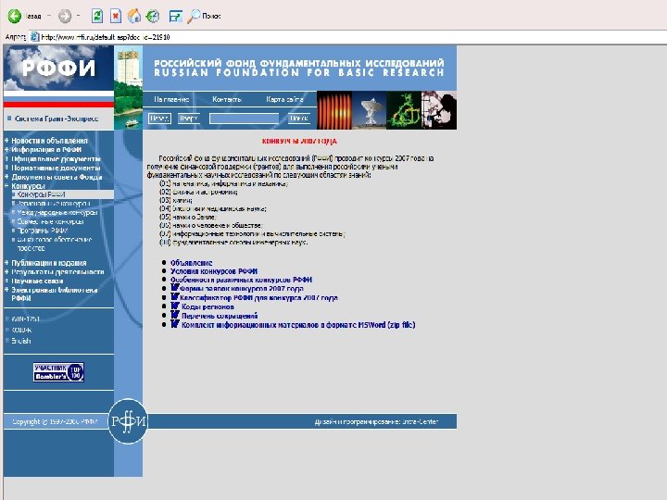Image resolution: width=667 pixels, height=500 pixels.
Task: Switch the site language to English
Action: coord(21,341)
